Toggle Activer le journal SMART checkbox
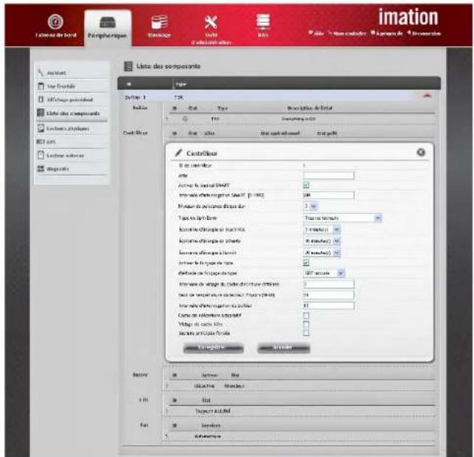 (306, 185)
